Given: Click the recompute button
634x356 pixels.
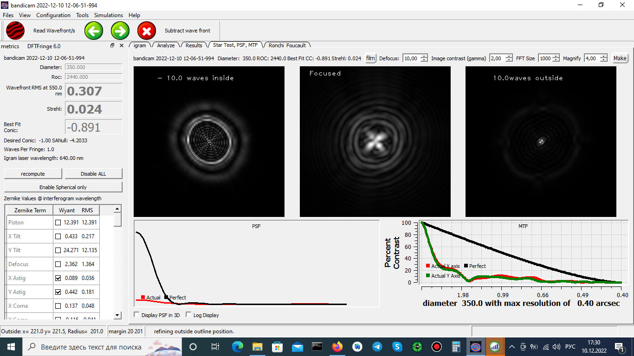Looking at the screenshot, I should pos(33,174).
